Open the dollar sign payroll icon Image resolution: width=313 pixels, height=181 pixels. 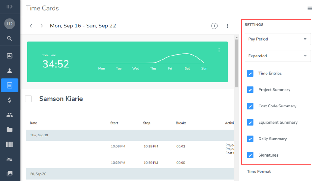point(9,100)
